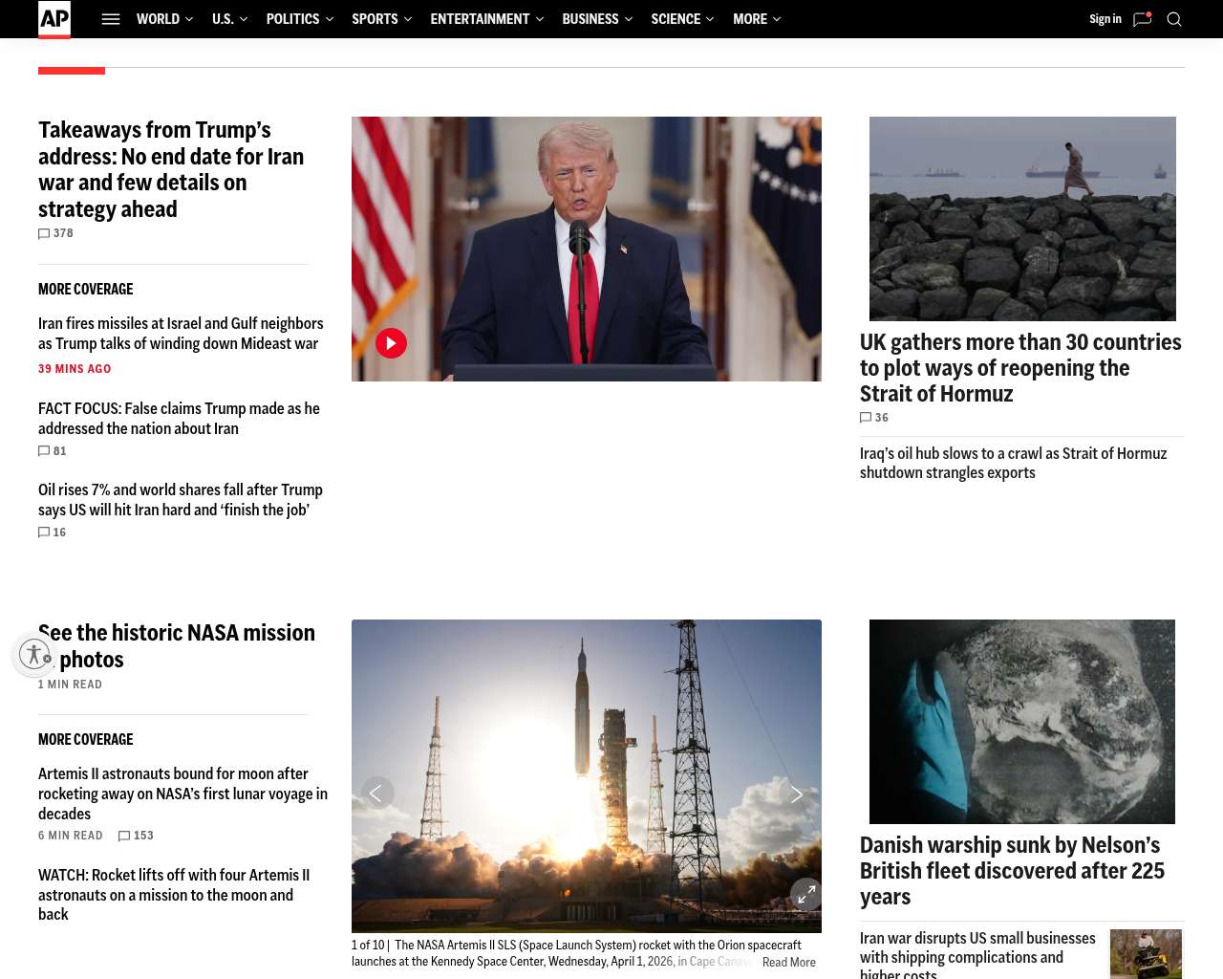Open comments icon for FACT FOCUS story (81)
This screenshot has height=979, width=1223.
[44, 451]
